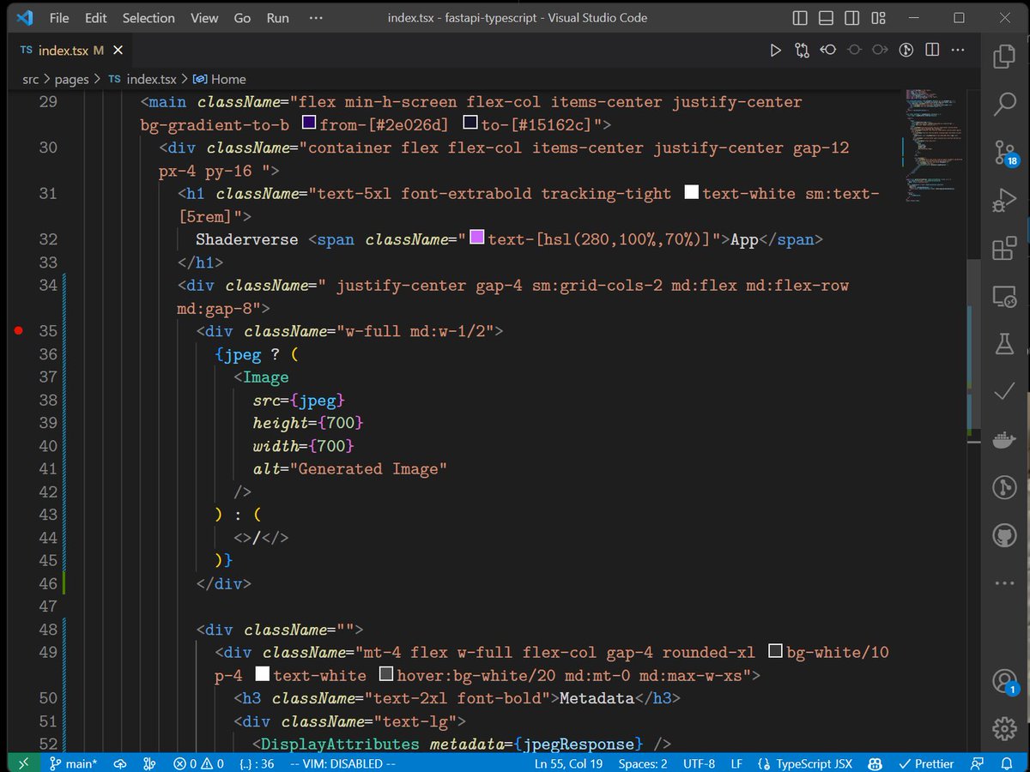Open changes with the compare icon
The width and height of the screenshot is (1030, 772).
point(802,51)
